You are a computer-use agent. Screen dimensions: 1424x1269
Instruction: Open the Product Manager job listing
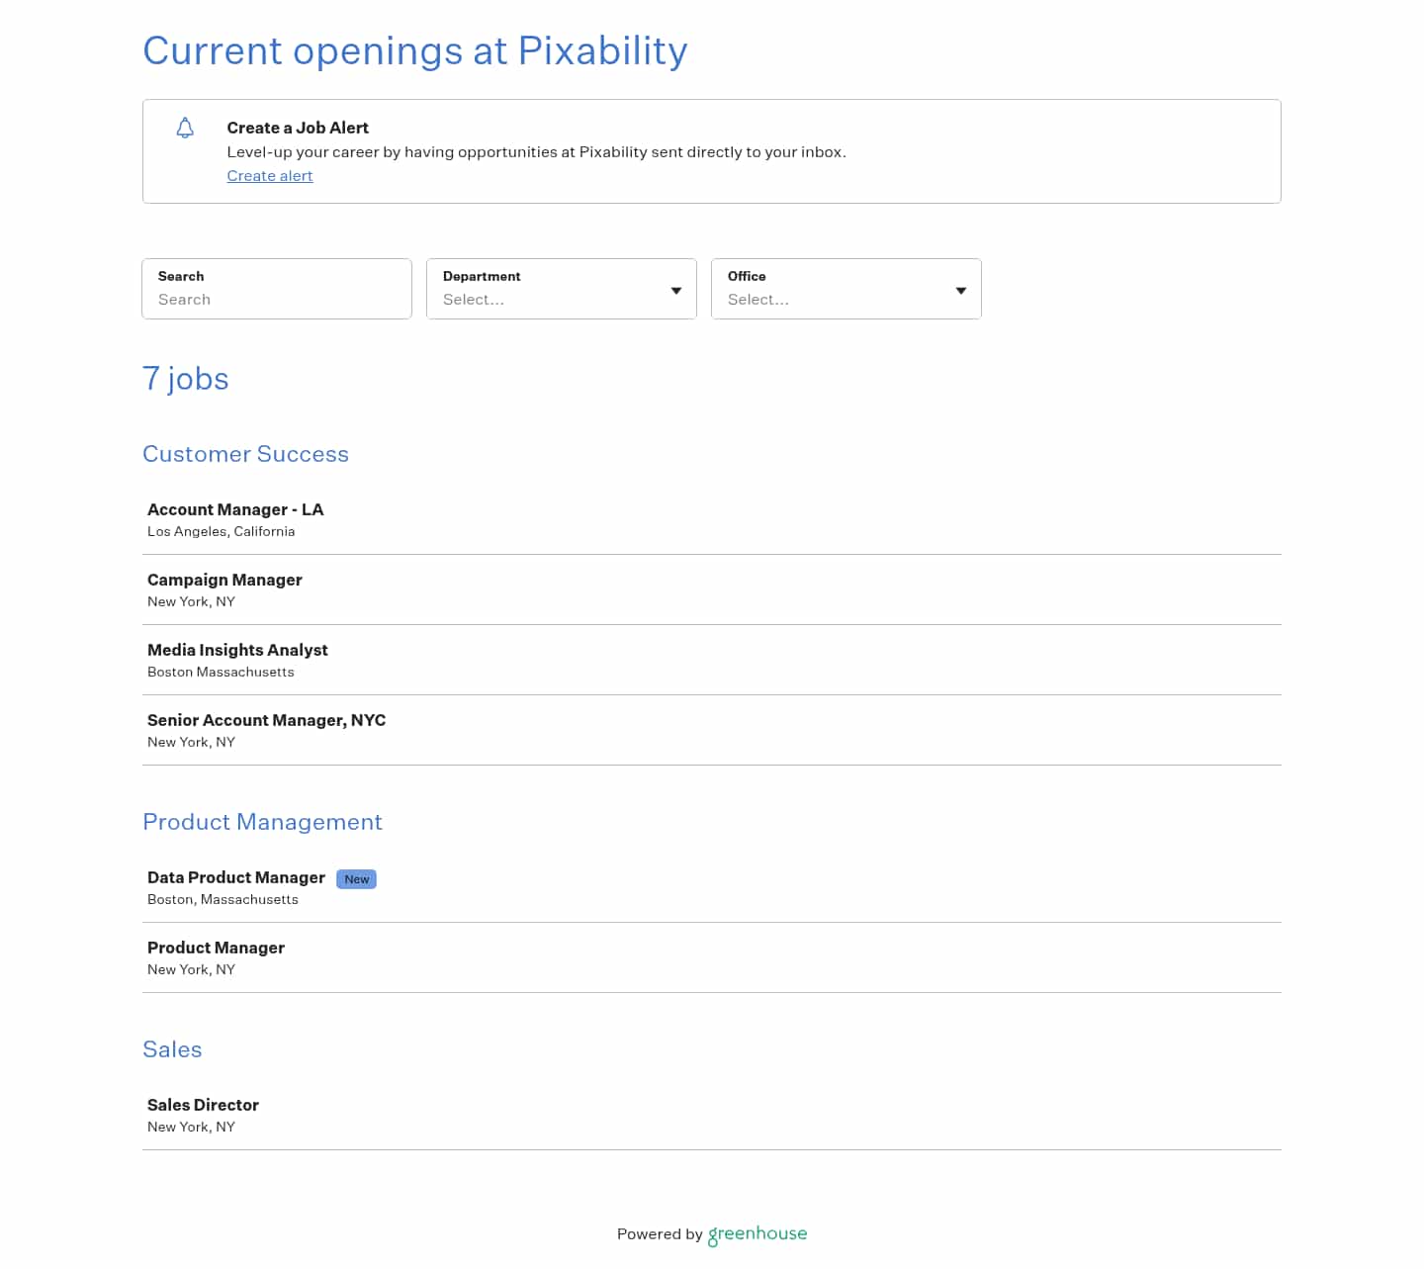point(216,948)
